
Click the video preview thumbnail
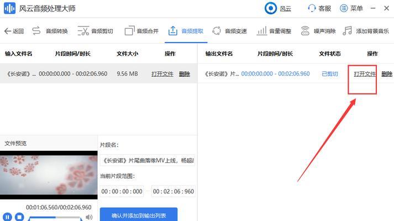(x=49, y=175)
